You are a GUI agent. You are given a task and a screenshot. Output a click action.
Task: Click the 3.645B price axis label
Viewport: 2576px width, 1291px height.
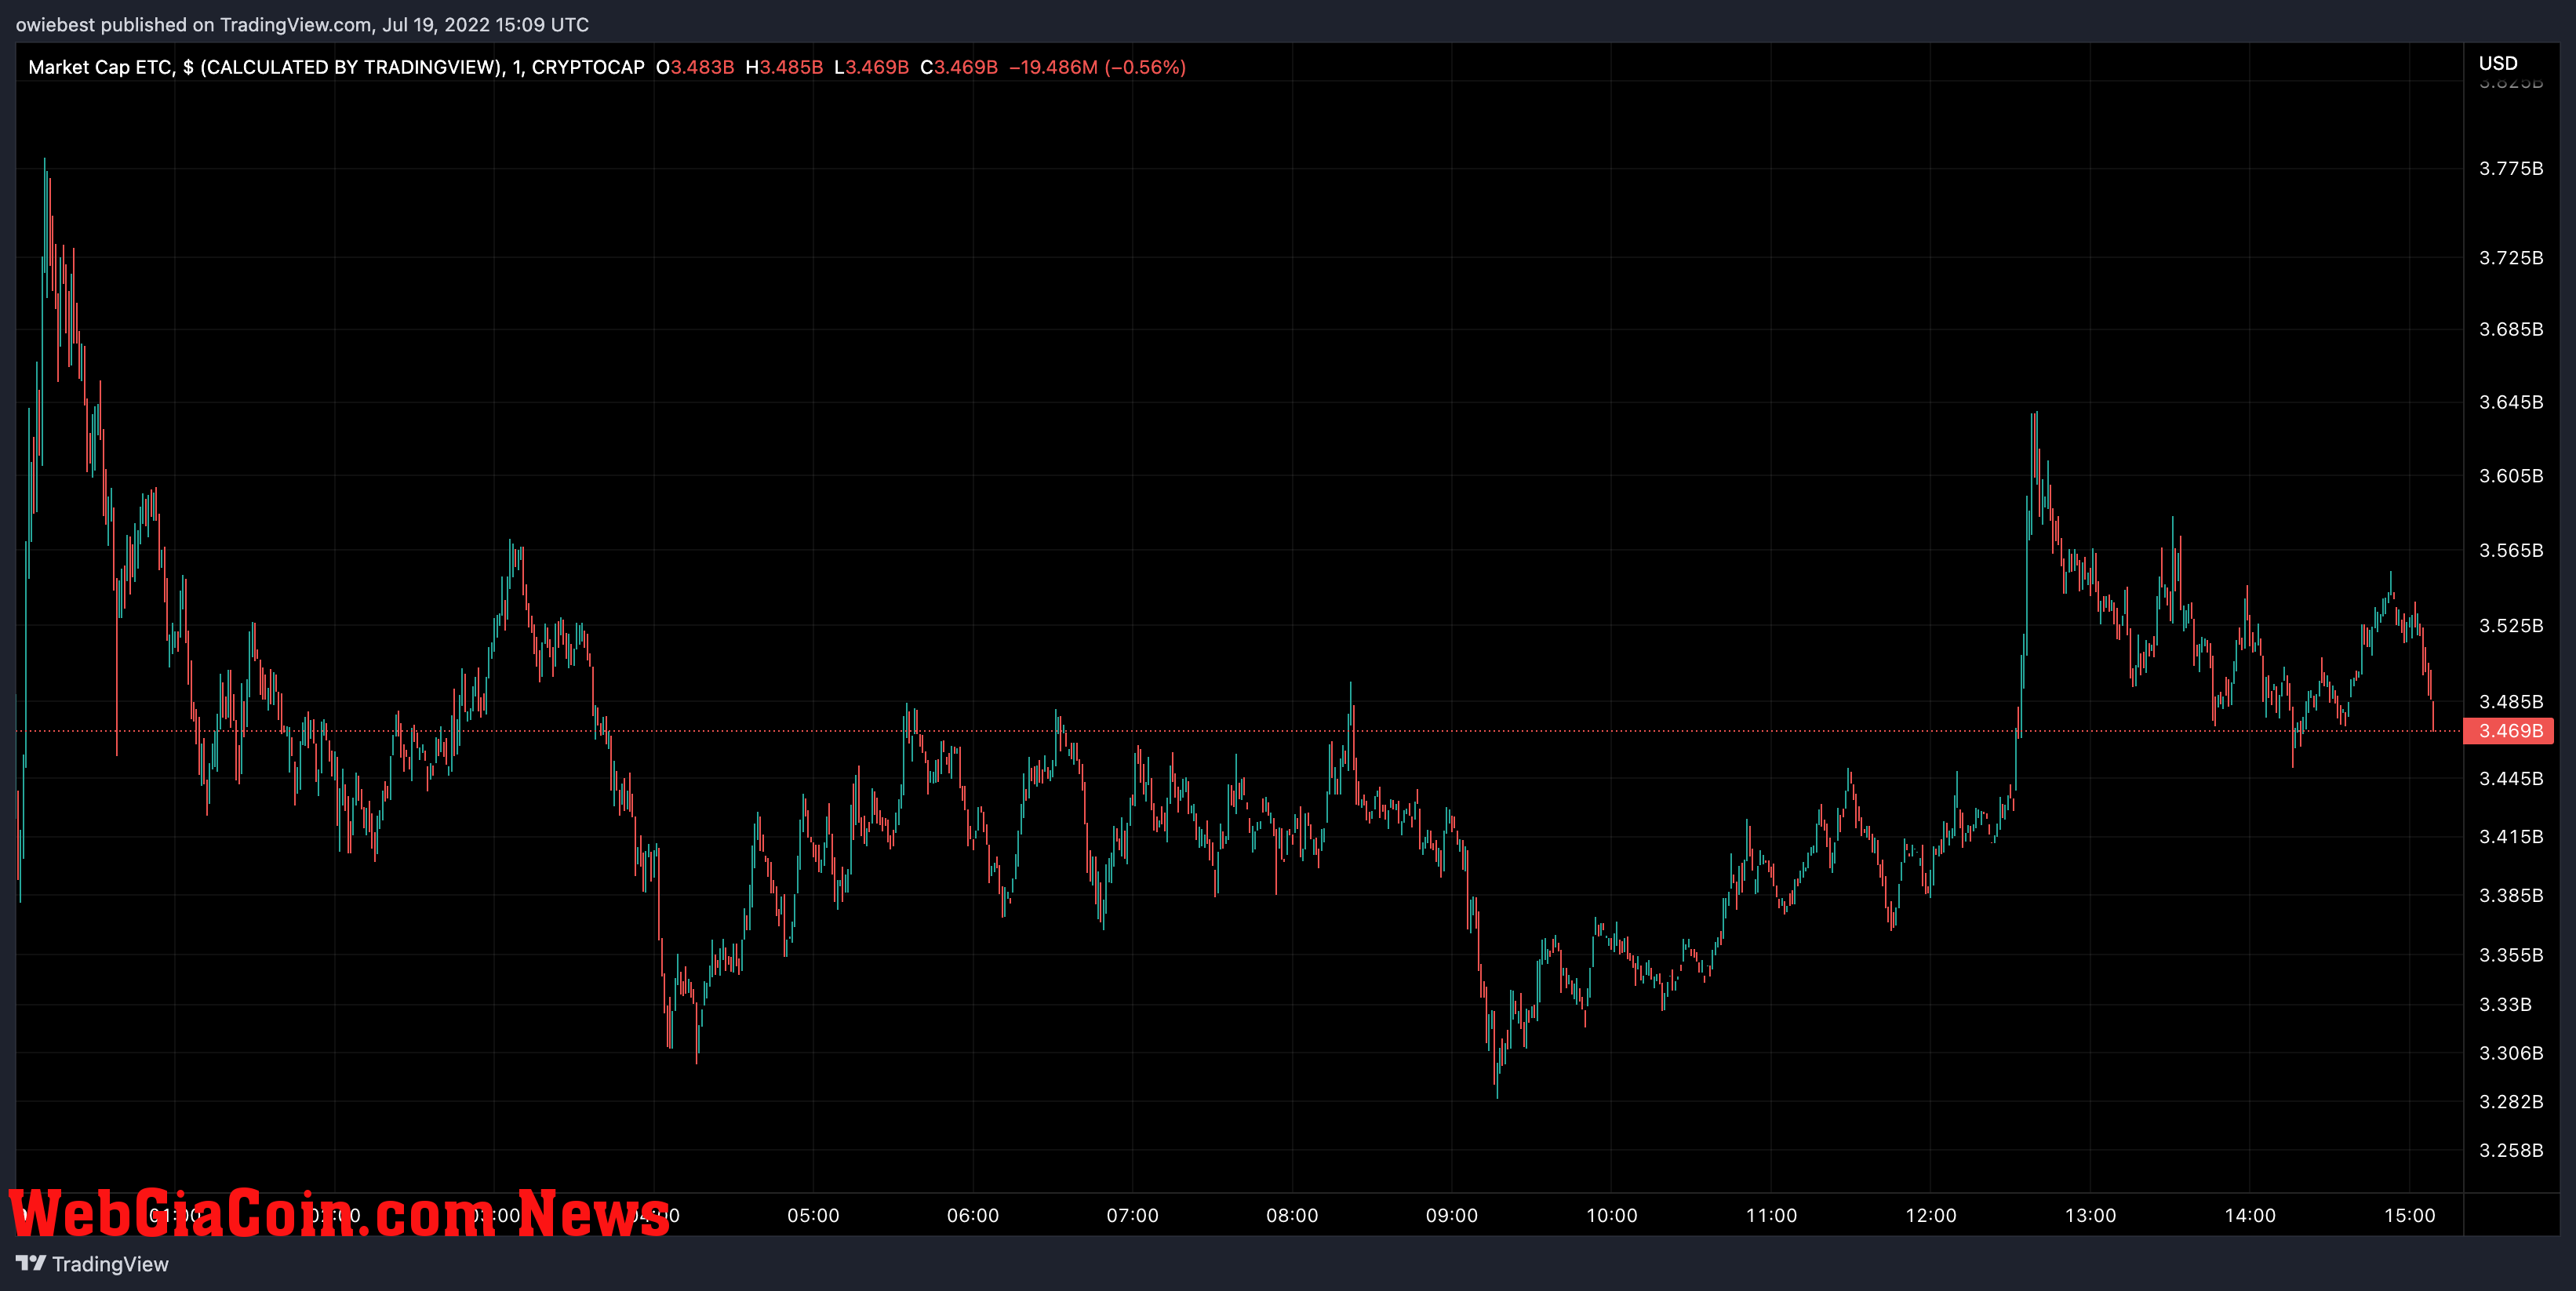point(2510,402)
